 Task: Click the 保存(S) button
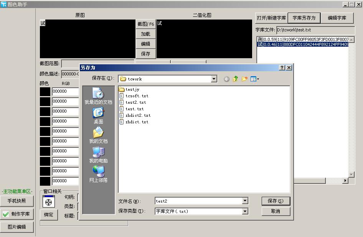point(276,201)
